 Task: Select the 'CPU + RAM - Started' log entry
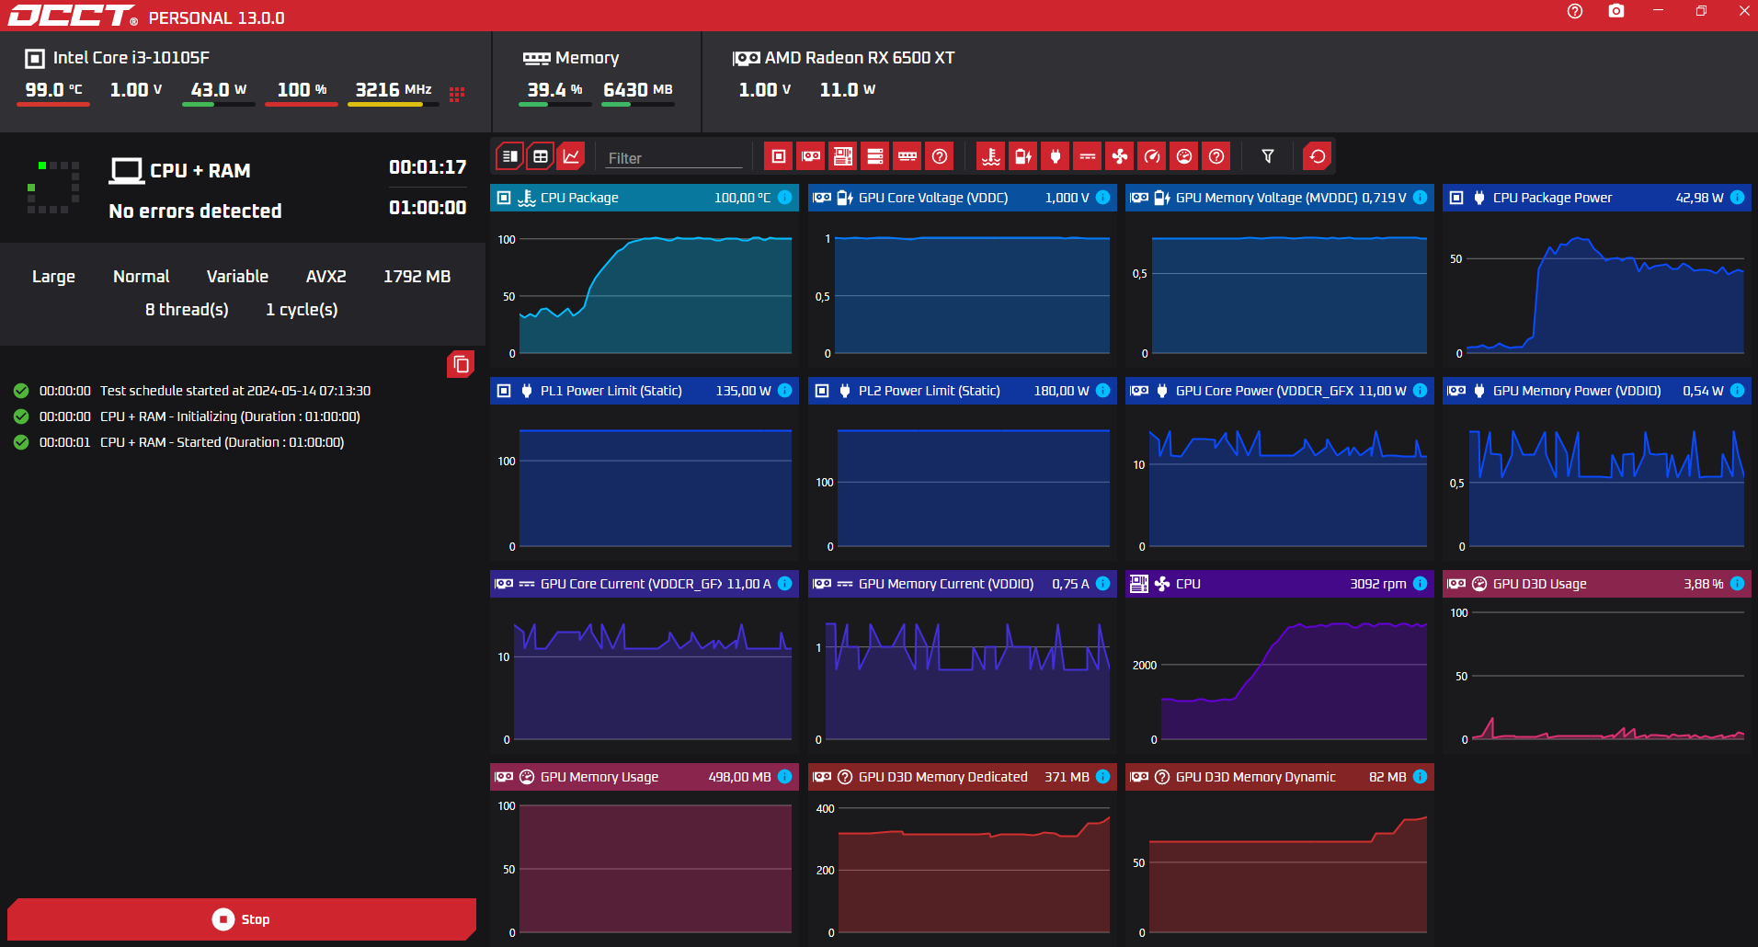179,442
